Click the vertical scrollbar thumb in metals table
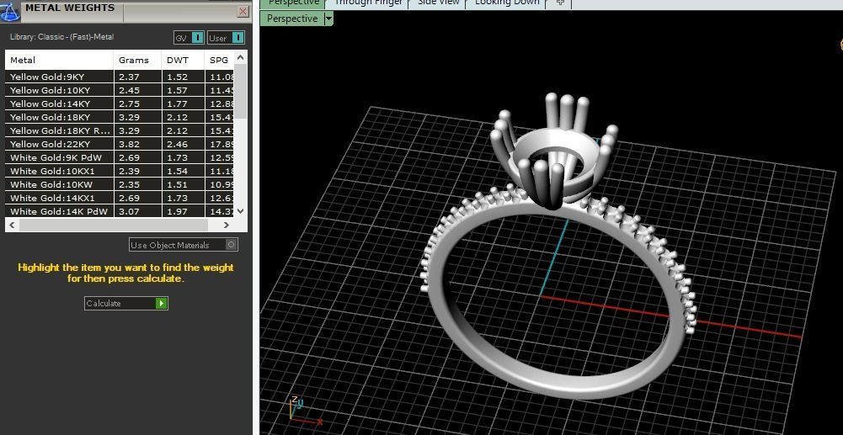The height and width of the screenshot is (435, 843). pos(240,92)
